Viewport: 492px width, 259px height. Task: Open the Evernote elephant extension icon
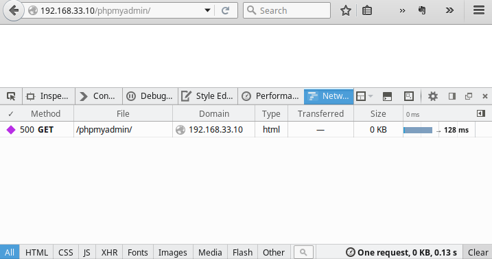(x=422, y=10)
